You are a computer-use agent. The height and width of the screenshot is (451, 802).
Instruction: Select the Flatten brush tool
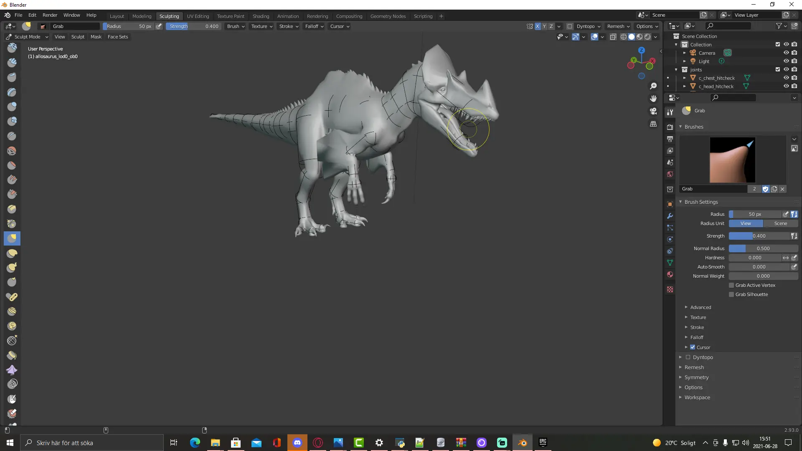12,165
